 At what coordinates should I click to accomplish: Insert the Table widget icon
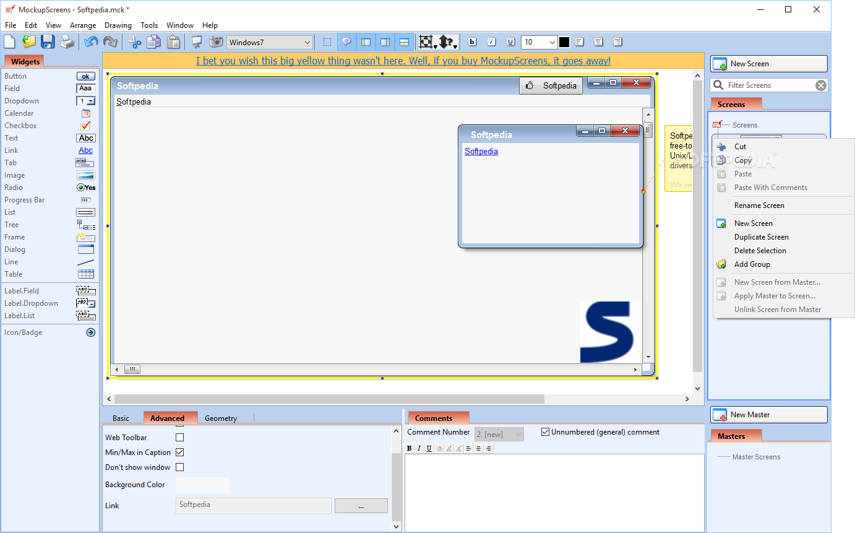[86, 274]
